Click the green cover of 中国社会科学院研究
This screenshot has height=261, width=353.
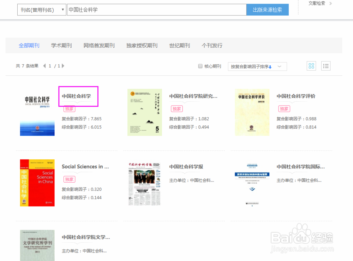click(144, 112)
